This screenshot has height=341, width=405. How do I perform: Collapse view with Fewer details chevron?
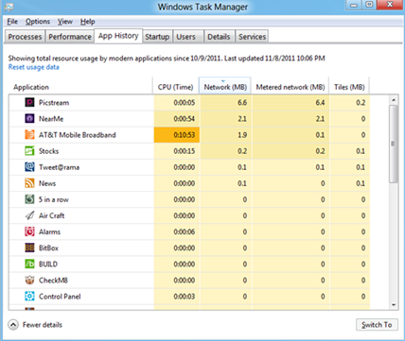pyautogui.click(x=13, y=325)
